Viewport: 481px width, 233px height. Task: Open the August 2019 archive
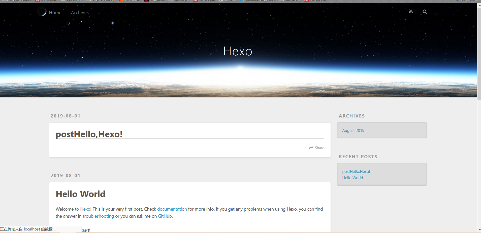(x=353, y=130)
